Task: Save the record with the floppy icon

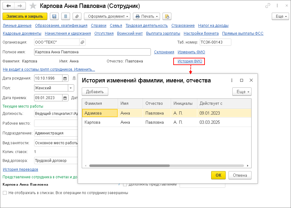Action: pyautogui.click(x=54, y=16)
